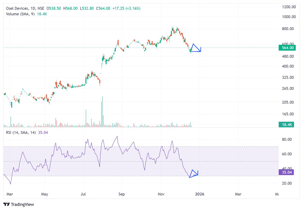
Task: Click the 2026 label on the time axis
Action: (200, 194)
